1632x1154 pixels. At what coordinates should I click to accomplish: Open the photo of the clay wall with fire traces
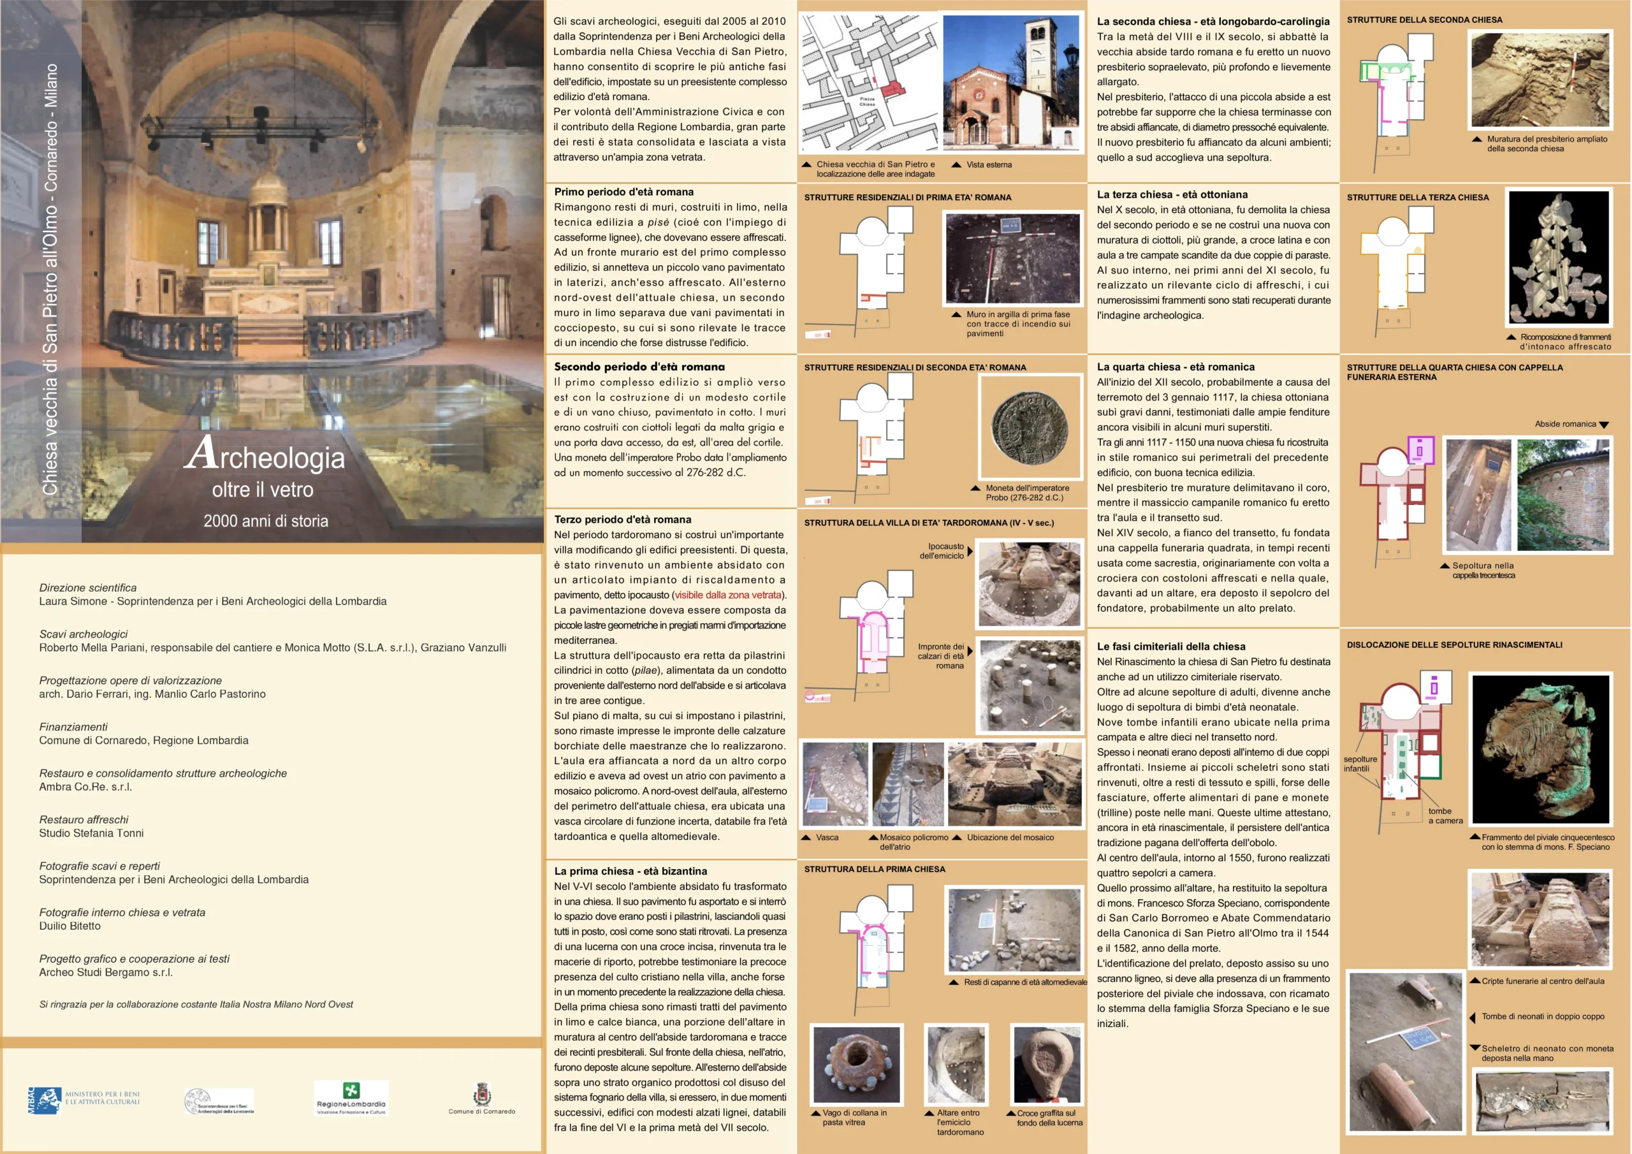[x=1012, y=258]
